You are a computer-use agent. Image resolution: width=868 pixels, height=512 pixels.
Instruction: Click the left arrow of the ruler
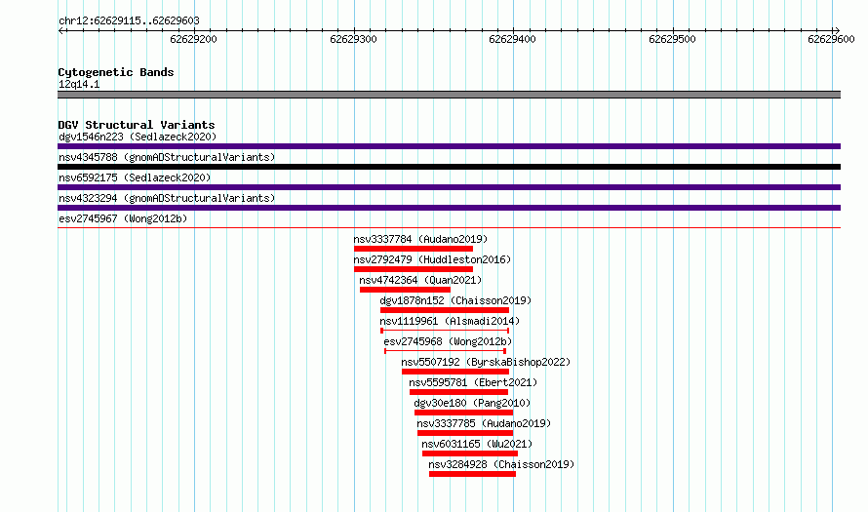pyautogui.click(x=60, y=30)
